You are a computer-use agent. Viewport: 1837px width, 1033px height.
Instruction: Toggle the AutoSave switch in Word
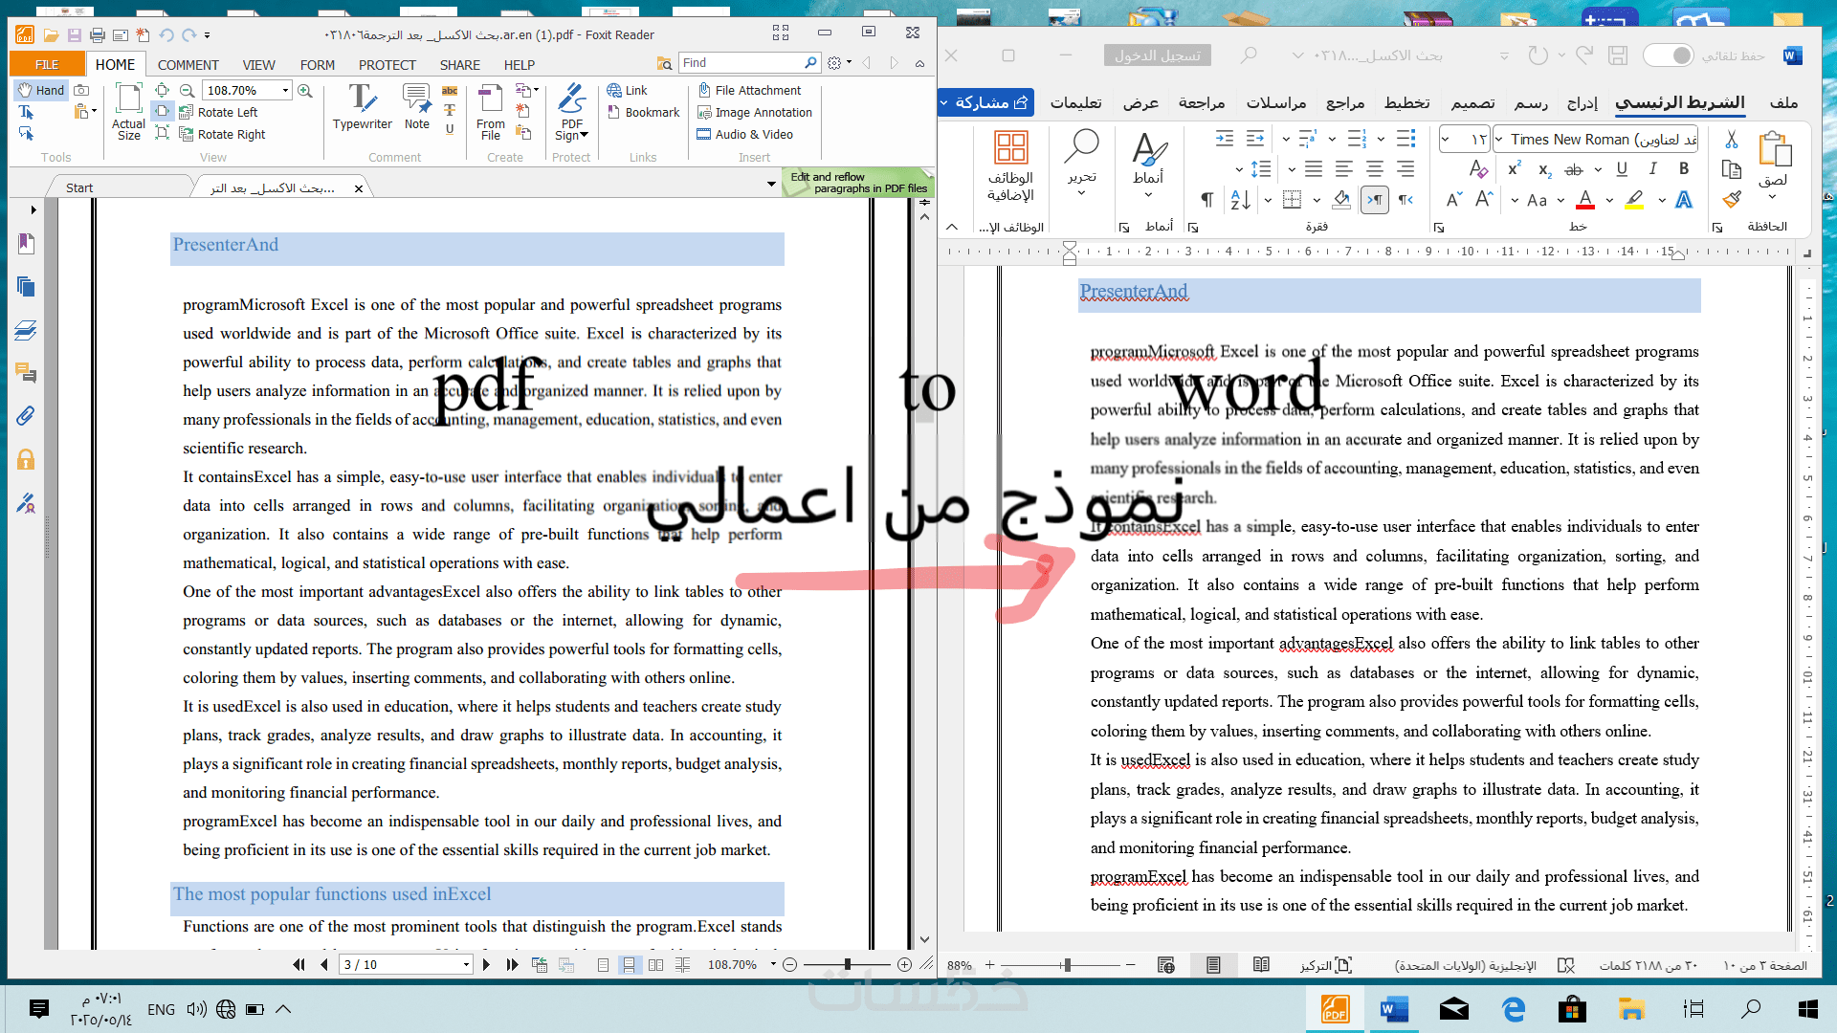tap(1669, 55)
